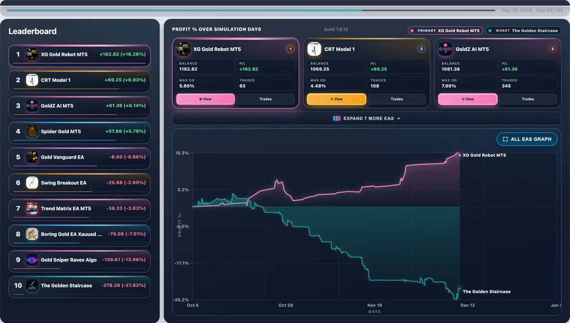The image size is (570, 323).
Task: Click the Gold Vanguard EA avatar icon
Action: pos(32,157)
